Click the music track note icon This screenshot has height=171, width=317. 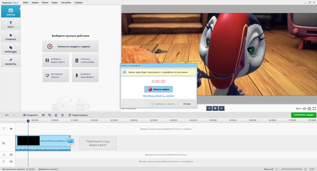pos(4,155)
